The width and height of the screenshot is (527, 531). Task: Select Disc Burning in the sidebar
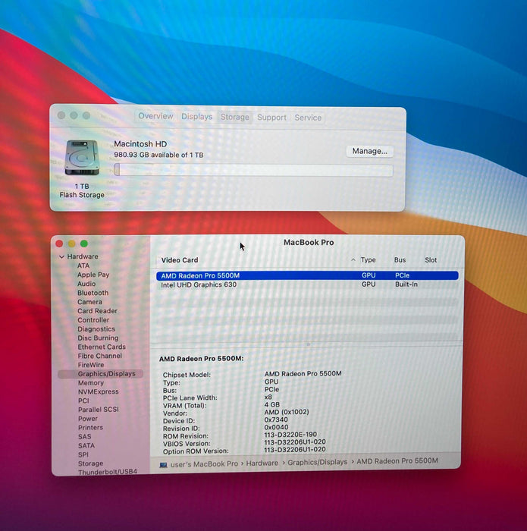coord(98,338)
